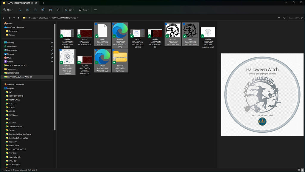
Task: Open the ETSY FILES folder in sidebar
Action: pos(13,153)
